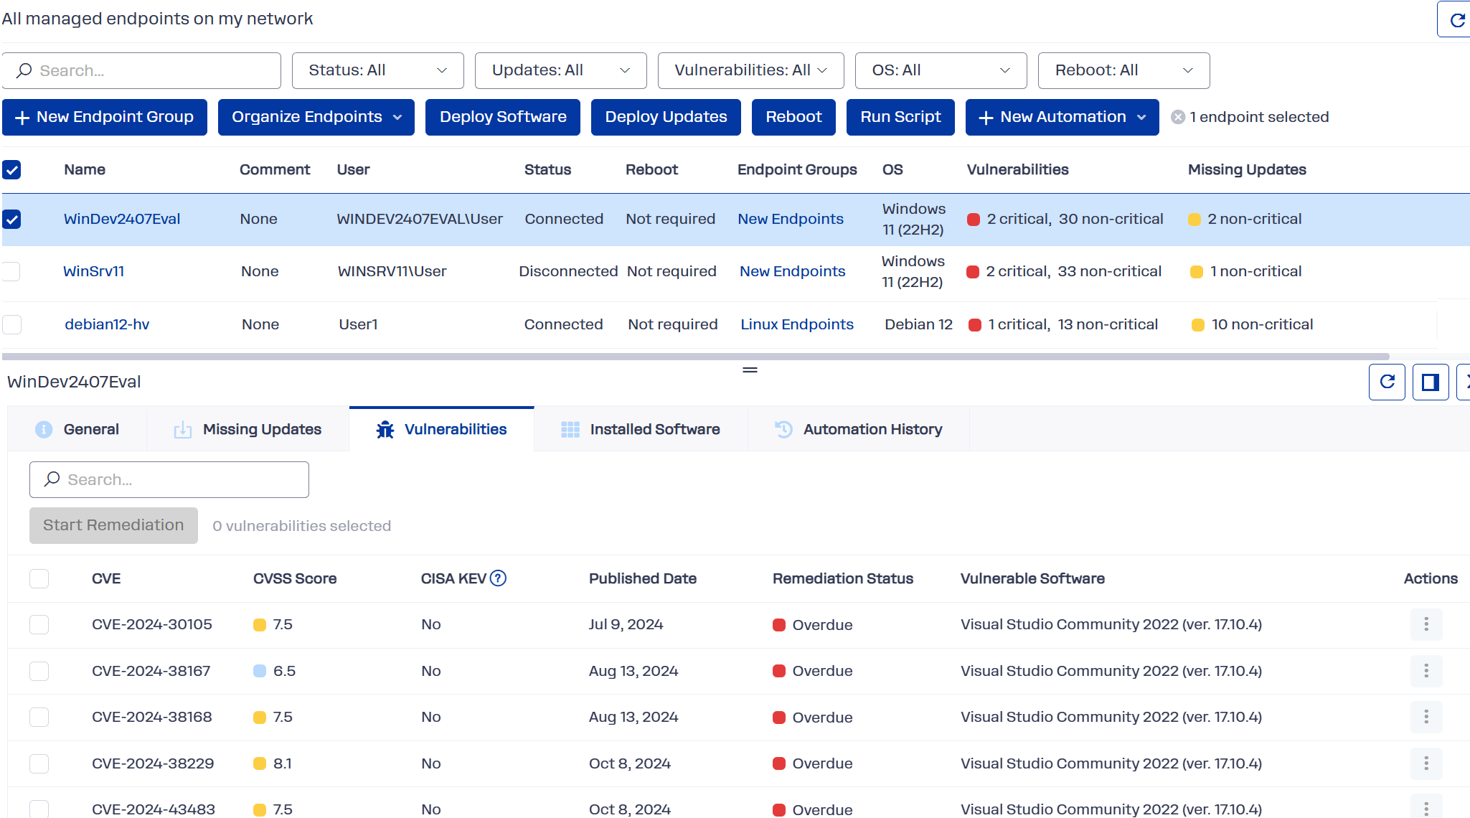Open the Vulnerabilities: All filter dropdown
This screenshot has height=818, width=1470.
pyautogui.click(x=751, y=70)
